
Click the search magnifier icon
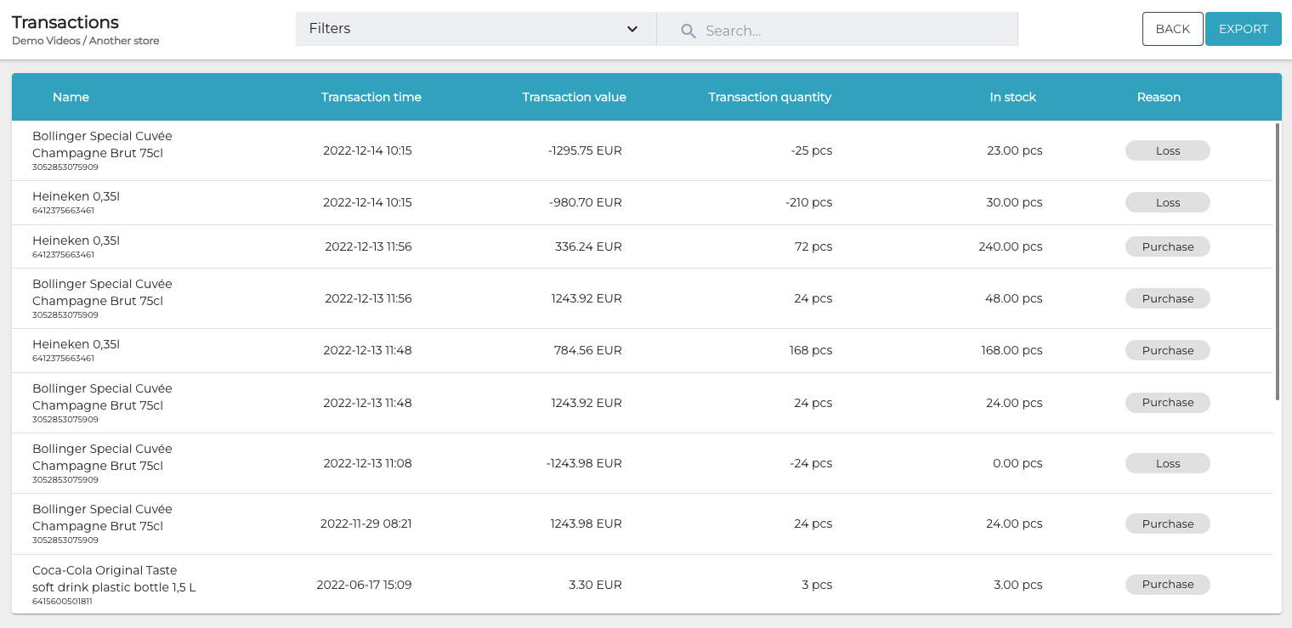pyautogui.click(x=688, y=31)
